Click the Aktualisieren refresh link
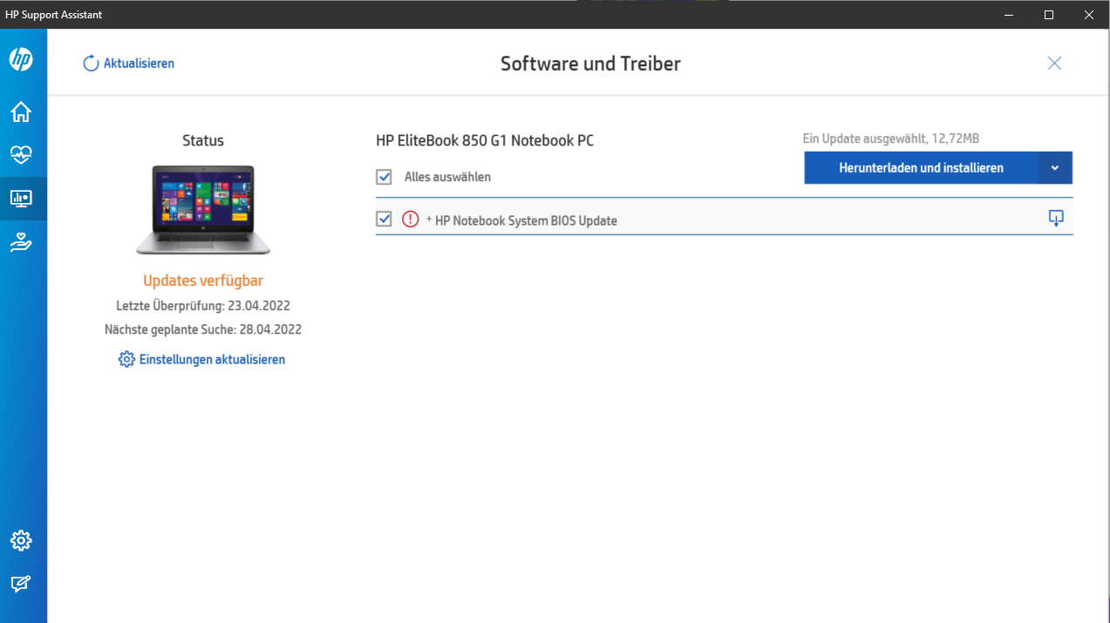 129,64
